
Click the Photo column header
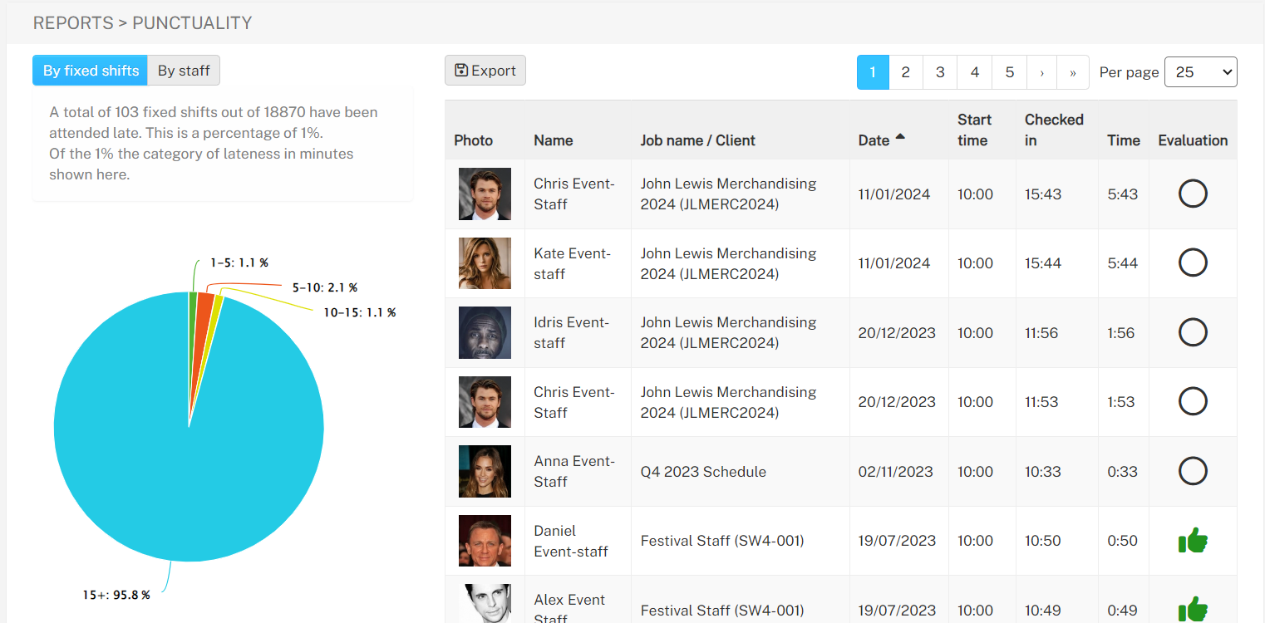tap(474, 140)
